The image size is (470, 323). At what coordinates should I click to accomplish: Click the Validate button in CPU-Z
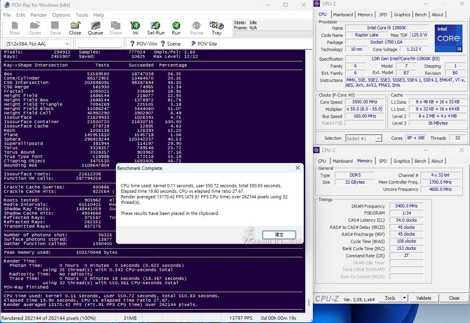pyautogui.click(x=424, y=298)
